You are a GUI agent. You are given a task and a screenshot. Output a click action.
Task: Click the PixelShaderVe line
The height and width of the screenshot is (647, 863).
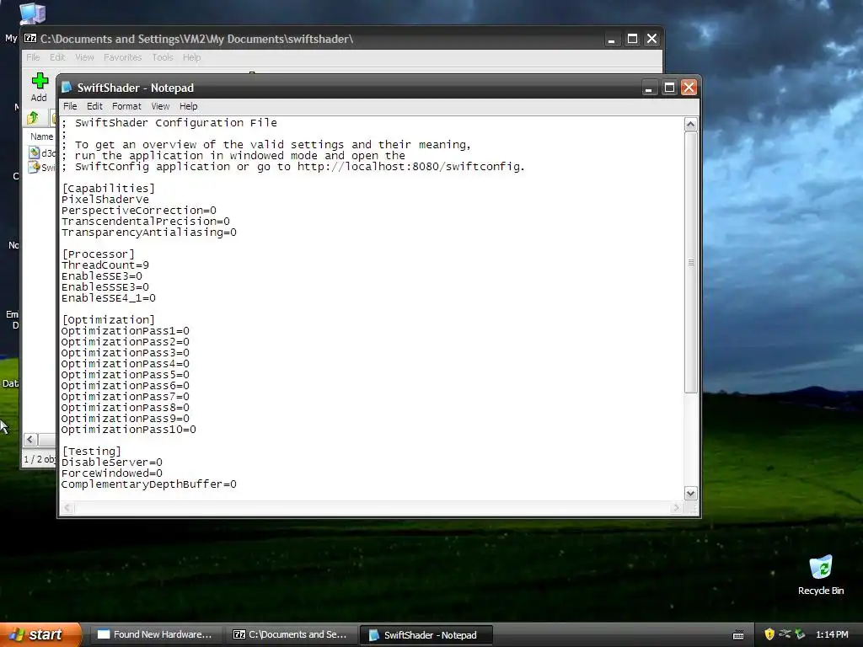tap(105, 199)
